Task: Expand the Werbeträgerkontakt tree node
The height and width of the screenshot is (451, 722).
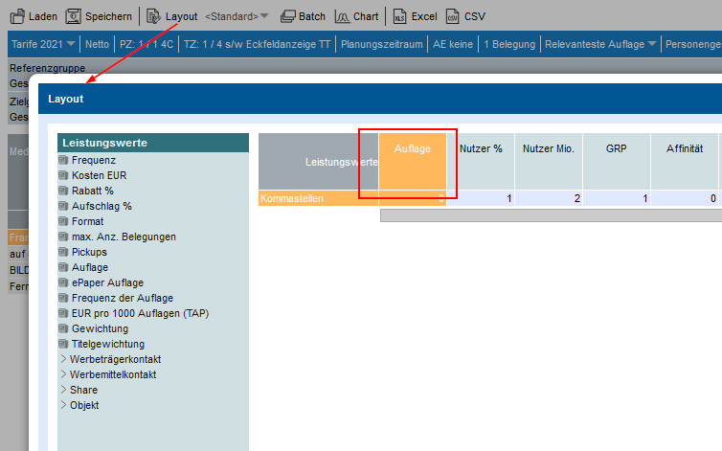Action: click(63, 360)
